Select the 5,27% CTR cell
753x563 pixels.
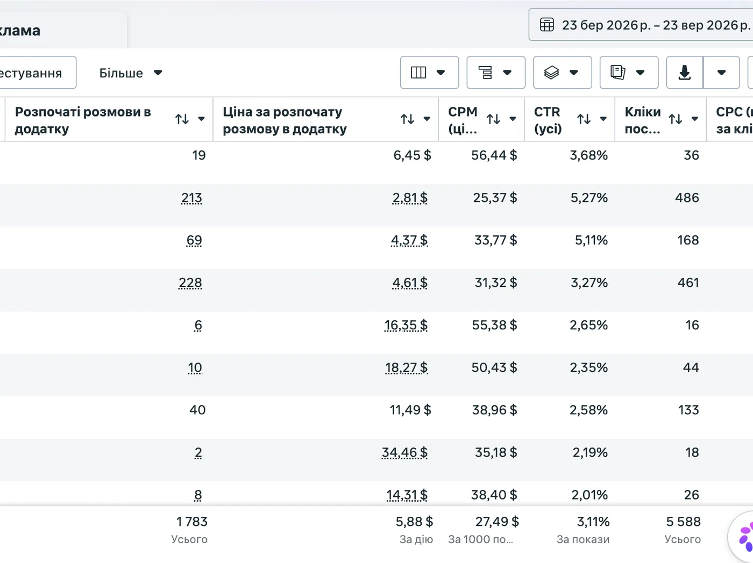[589, 198]
